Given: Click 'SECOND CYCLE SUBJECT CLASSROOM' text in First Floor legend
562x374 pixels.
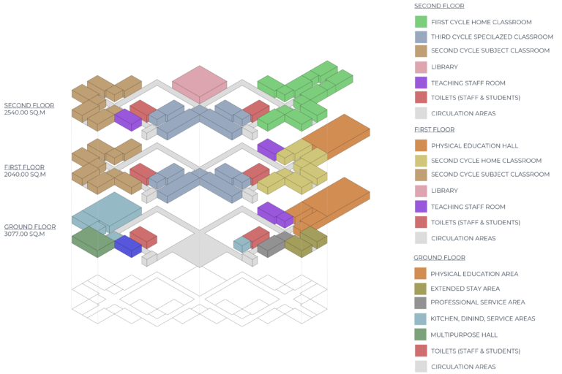Looking at the screenshot, I should [490, 175].
